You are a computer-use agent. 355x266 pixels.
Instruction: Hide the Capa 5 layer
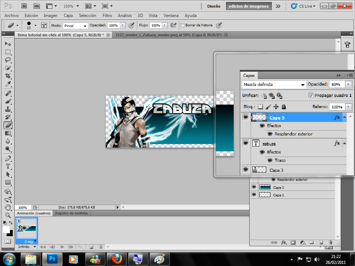246,117
